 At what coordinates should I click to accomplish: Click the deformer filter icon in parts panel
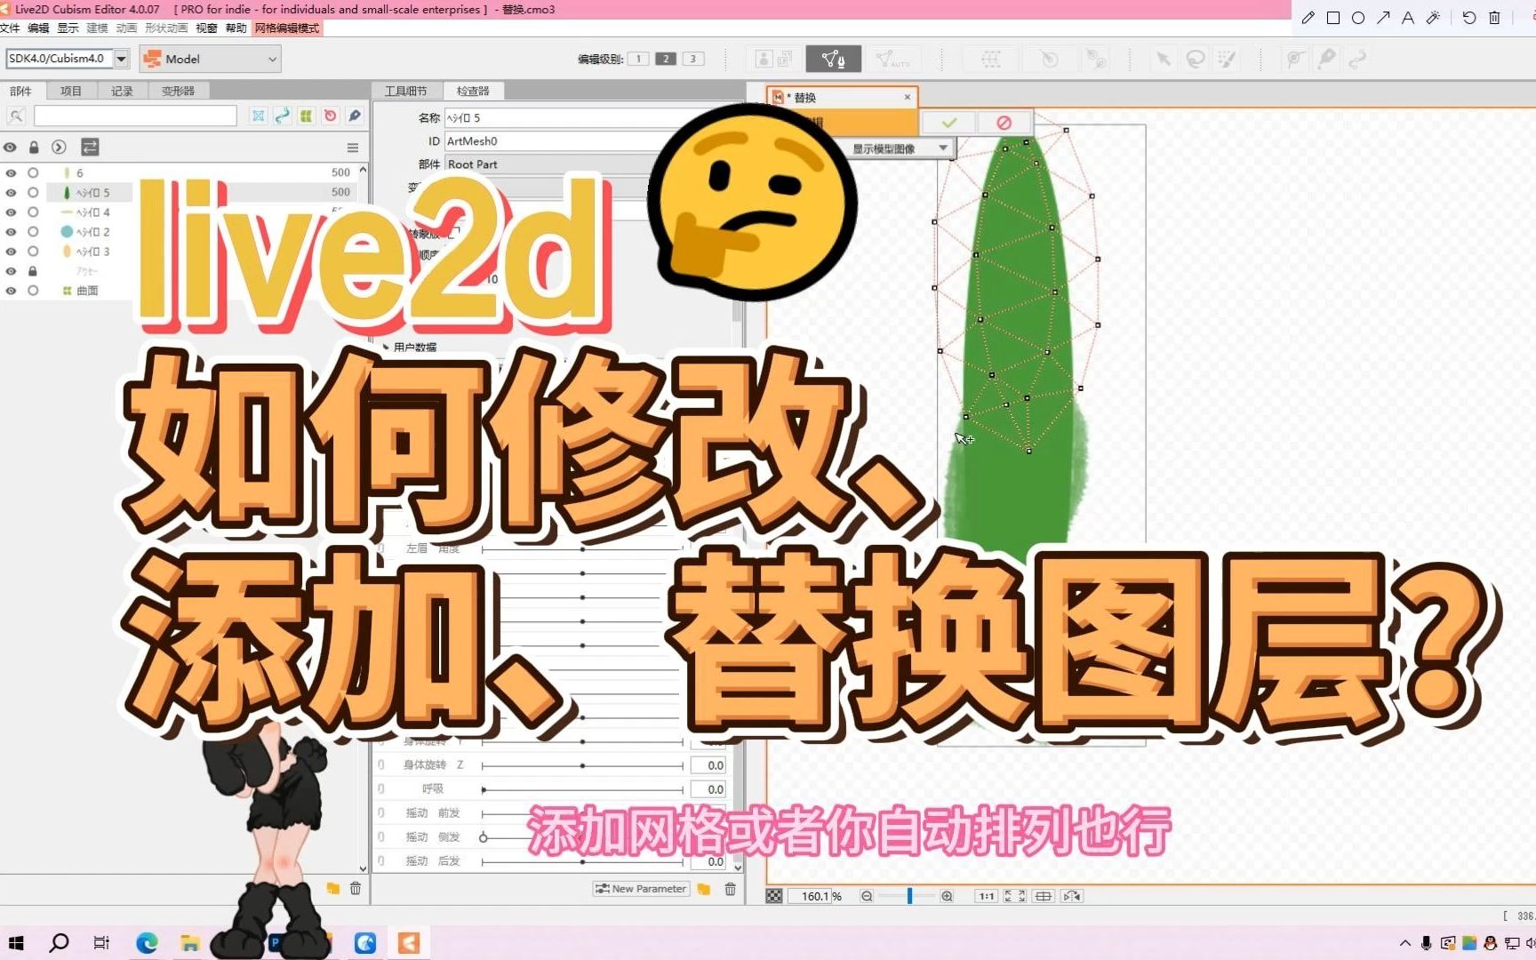tap(258, 116)
